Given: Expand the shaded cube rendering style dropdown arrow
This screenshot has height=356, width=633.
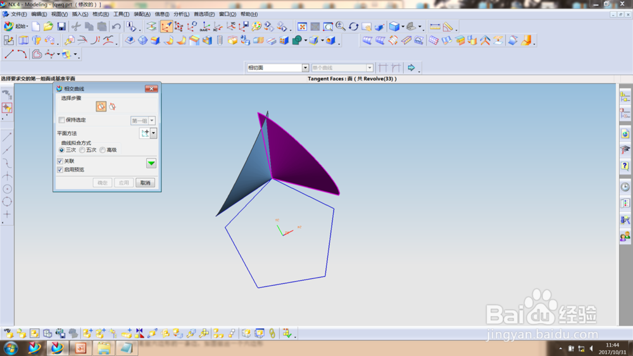Looking at the screenshot, I should [x=403, y=27].
